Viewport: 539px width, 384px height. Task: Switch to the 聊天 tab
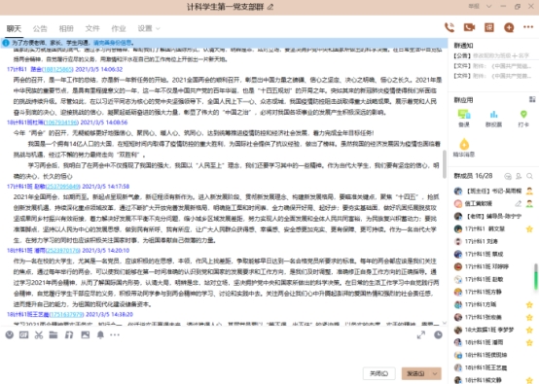(x=14, y=28)
